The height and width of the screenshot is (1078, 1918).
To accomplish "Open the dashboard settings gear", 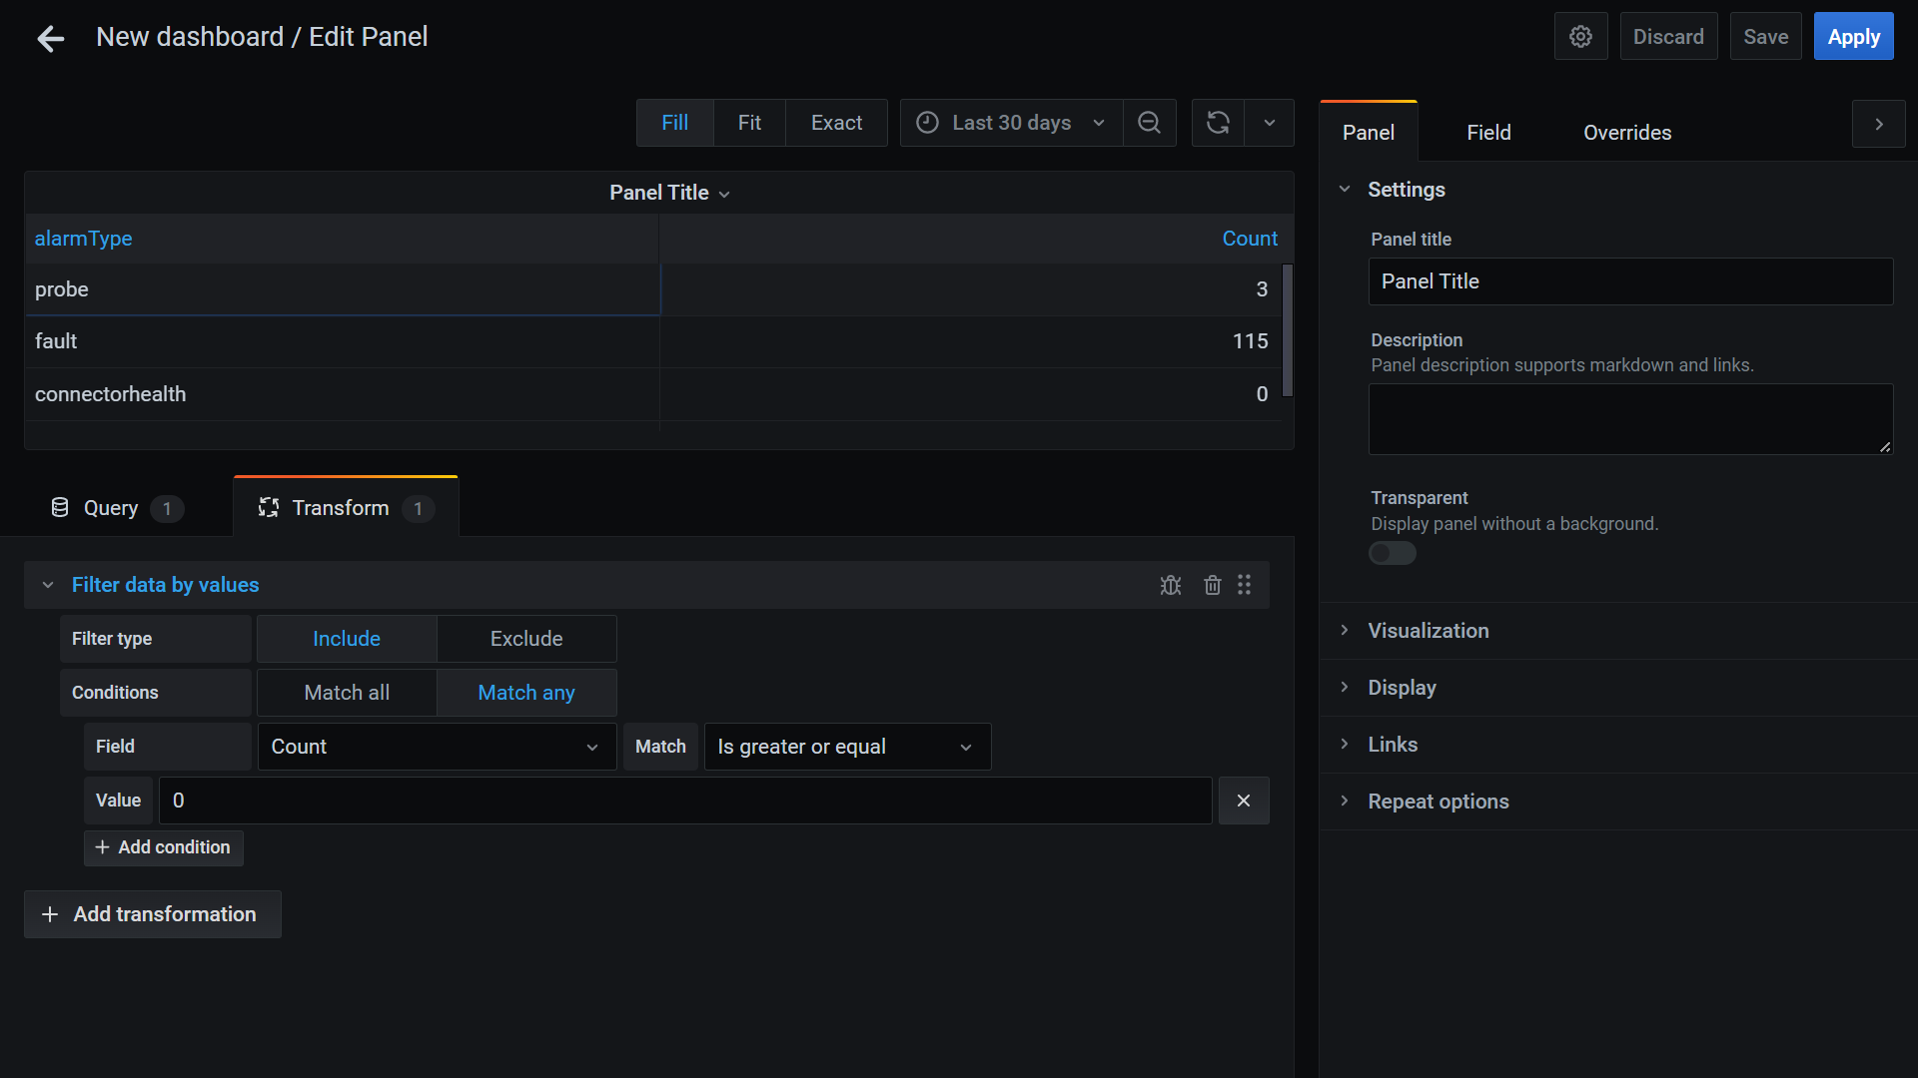I will [1580, 36].
